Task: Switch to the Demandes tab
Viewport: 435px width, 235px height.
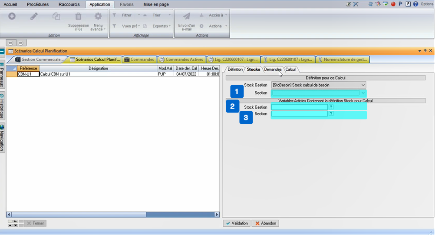Action: (273, 70)
